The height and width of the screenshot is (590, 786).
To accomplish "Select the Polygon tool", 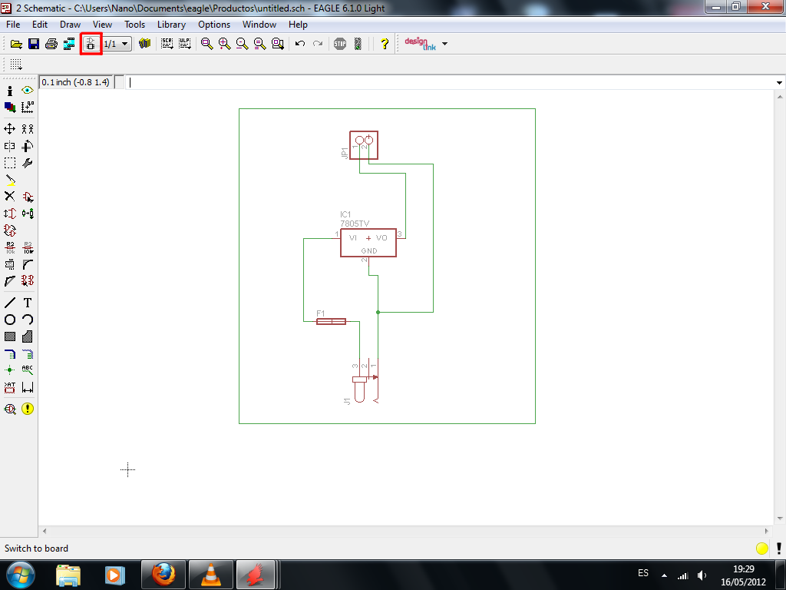I will [28, 336].
